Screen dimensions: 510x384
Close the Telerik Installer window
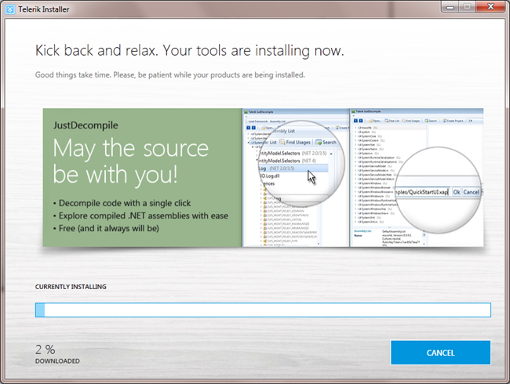[490, 6]
